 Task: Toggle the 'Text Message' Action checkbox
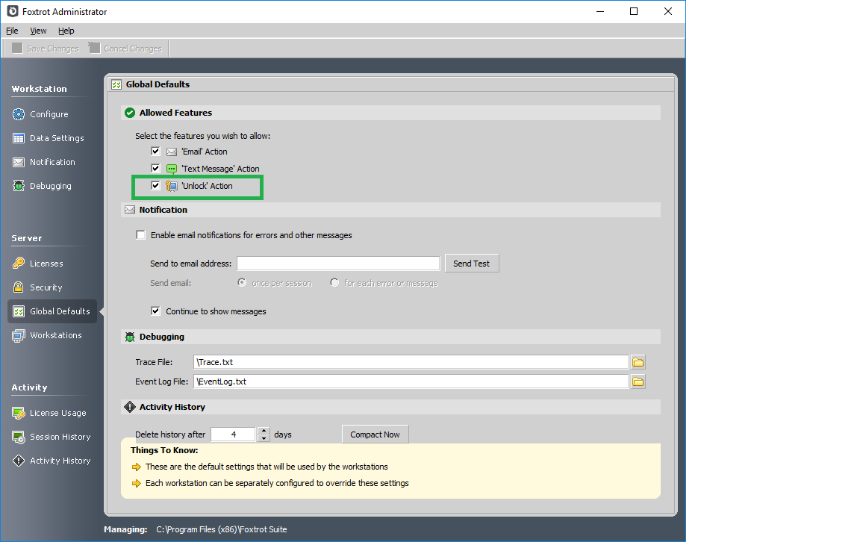156,169
